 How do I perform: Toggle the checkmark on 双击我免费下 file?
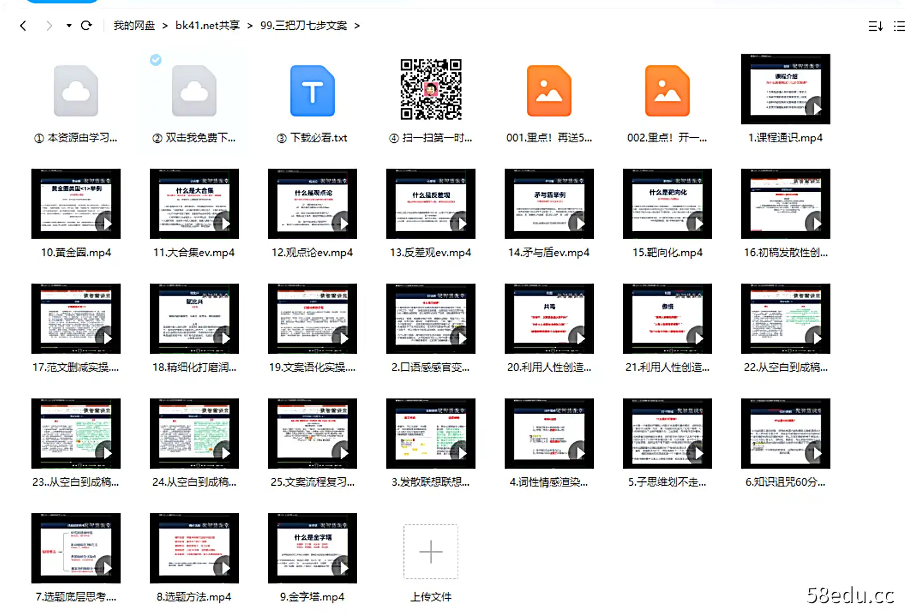[155, 60]
